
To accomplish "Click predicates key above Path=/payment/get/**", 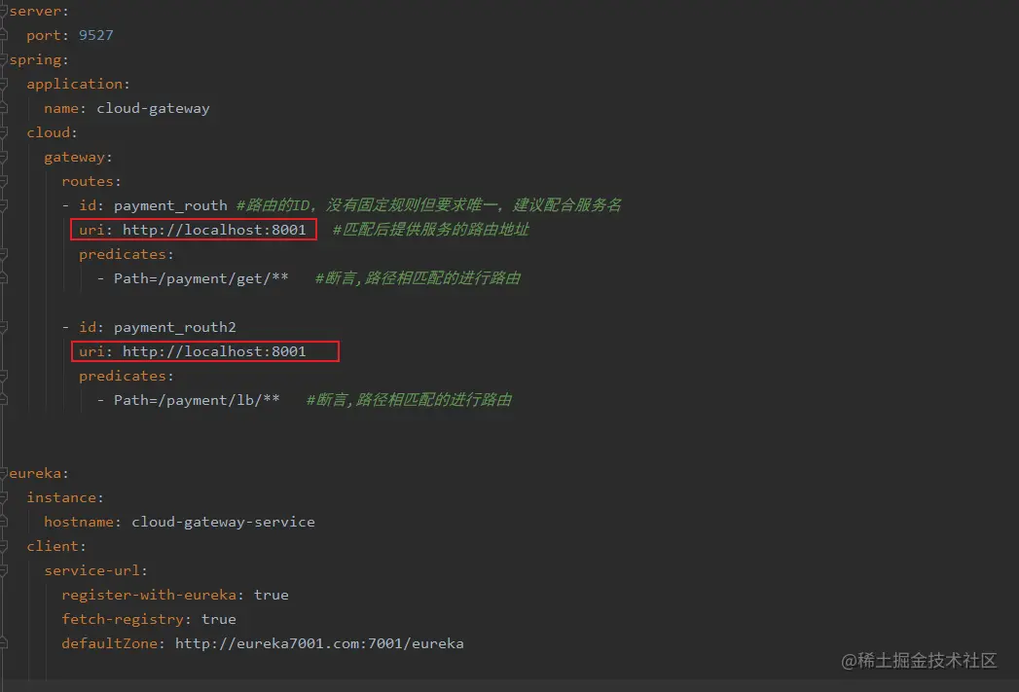I will [123, 254].
